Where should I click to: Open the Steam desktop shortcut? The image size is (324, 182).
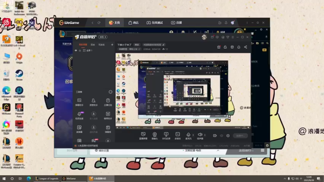19,75
